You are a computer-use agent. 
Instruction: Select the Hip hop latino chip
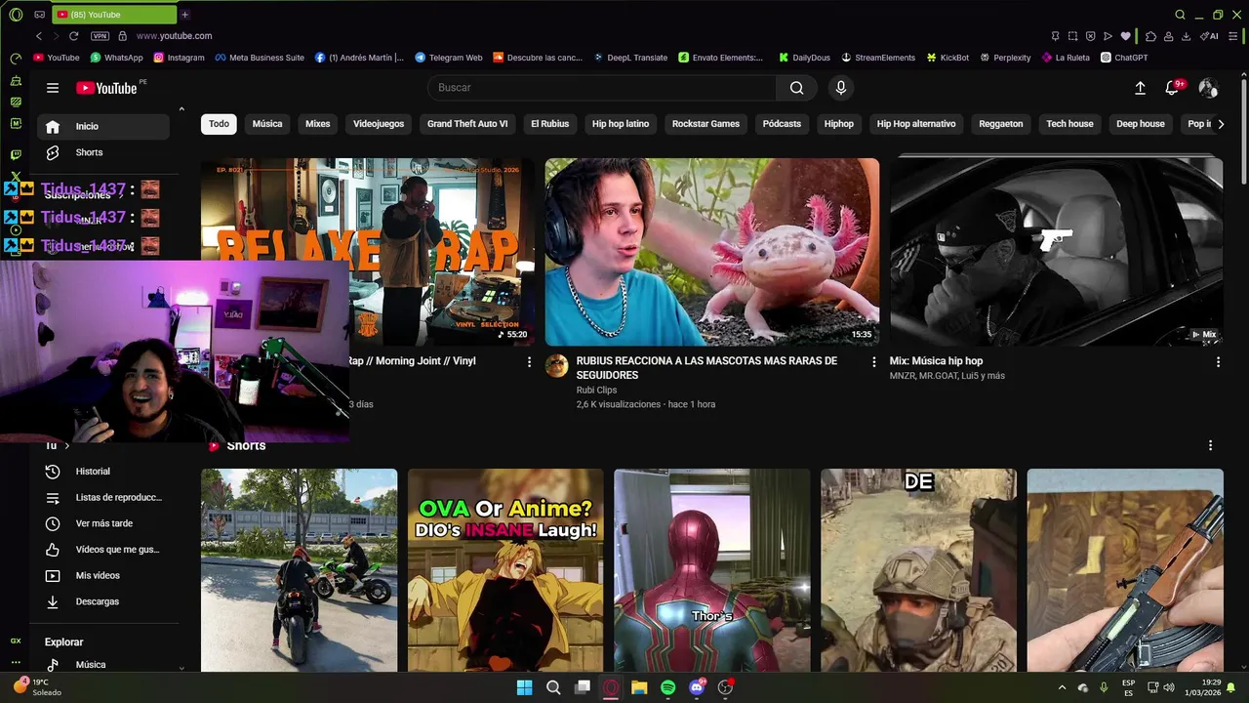coord(621,124)
